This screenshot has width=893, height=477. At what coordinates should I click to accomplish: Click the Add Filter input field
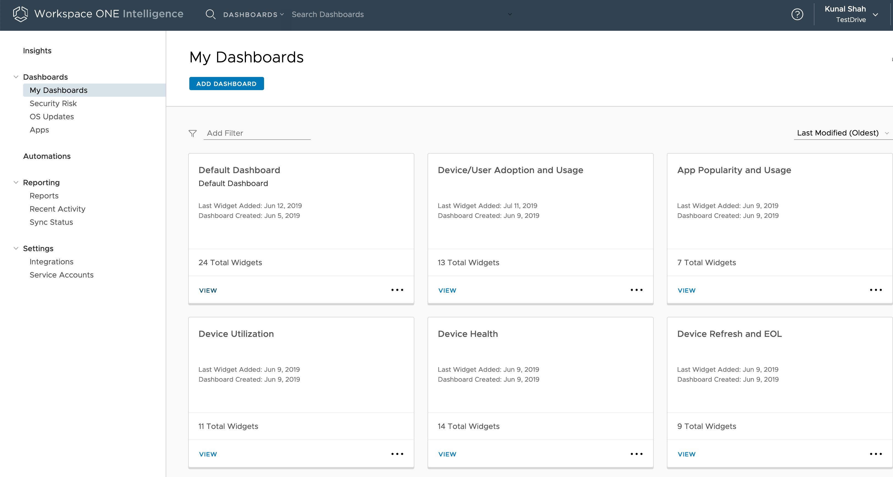pos(257,133)
